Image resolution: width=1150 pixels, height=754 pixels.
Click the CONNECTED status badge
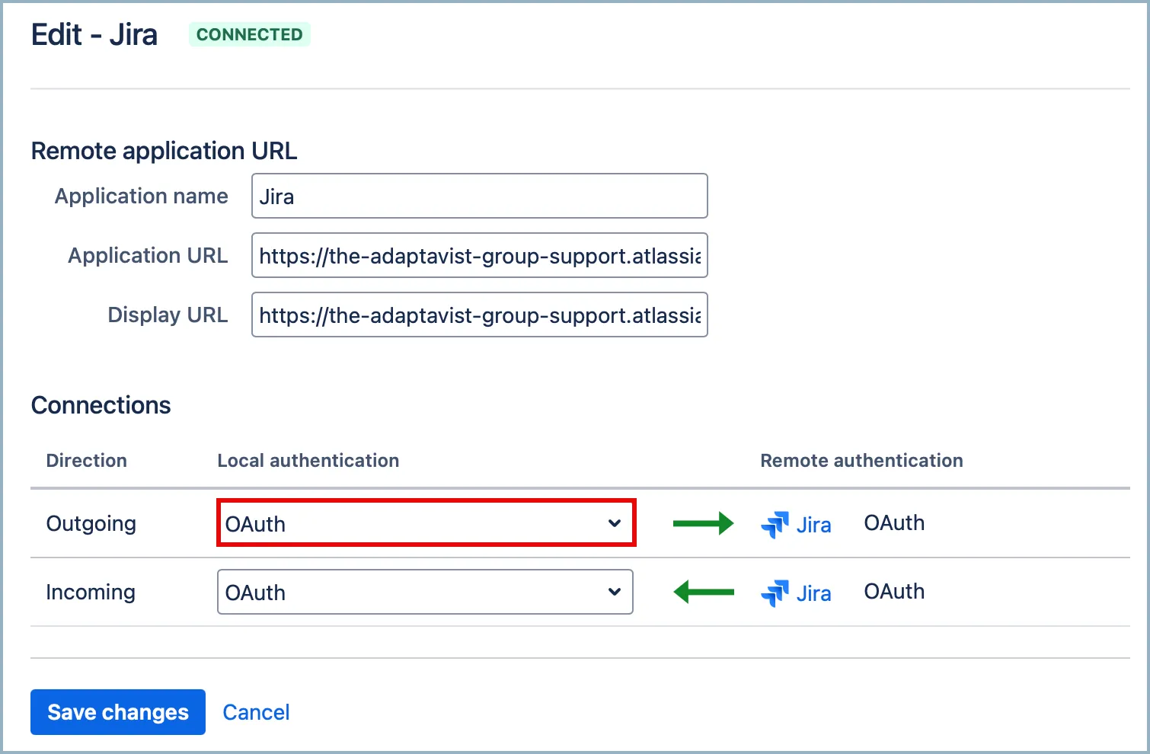[250, 34]
